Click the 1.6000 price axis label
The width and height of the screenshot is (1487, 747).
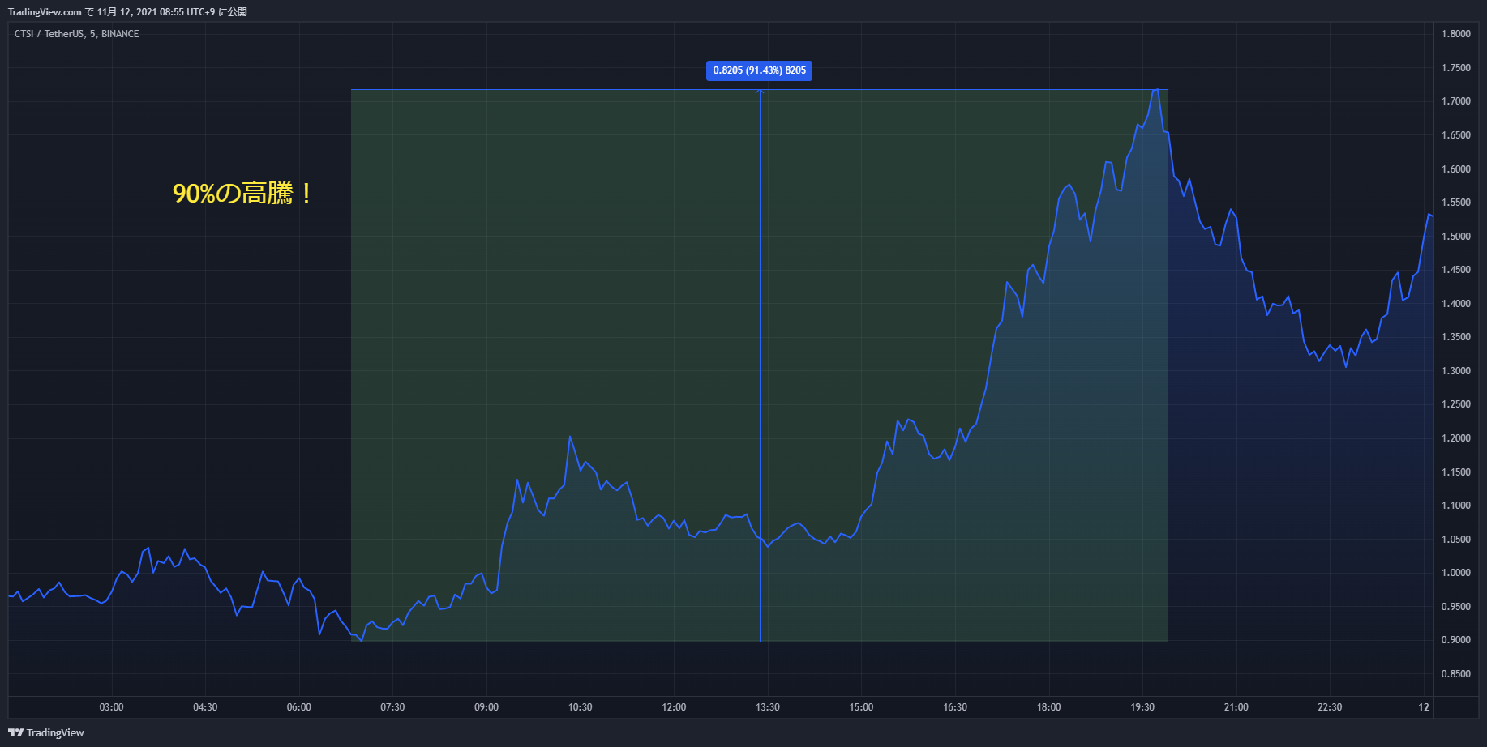point(1456,169)
